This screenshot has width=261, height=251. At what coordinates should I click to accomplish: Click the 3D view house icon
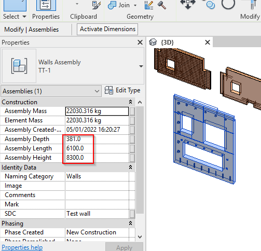click(x=153, y=42)
